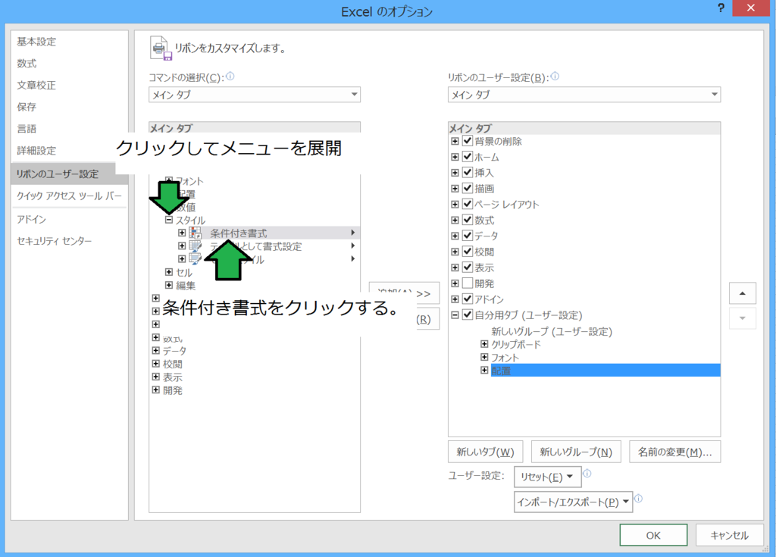Click the info icon next to コマンドの選択

pos(230,77)
